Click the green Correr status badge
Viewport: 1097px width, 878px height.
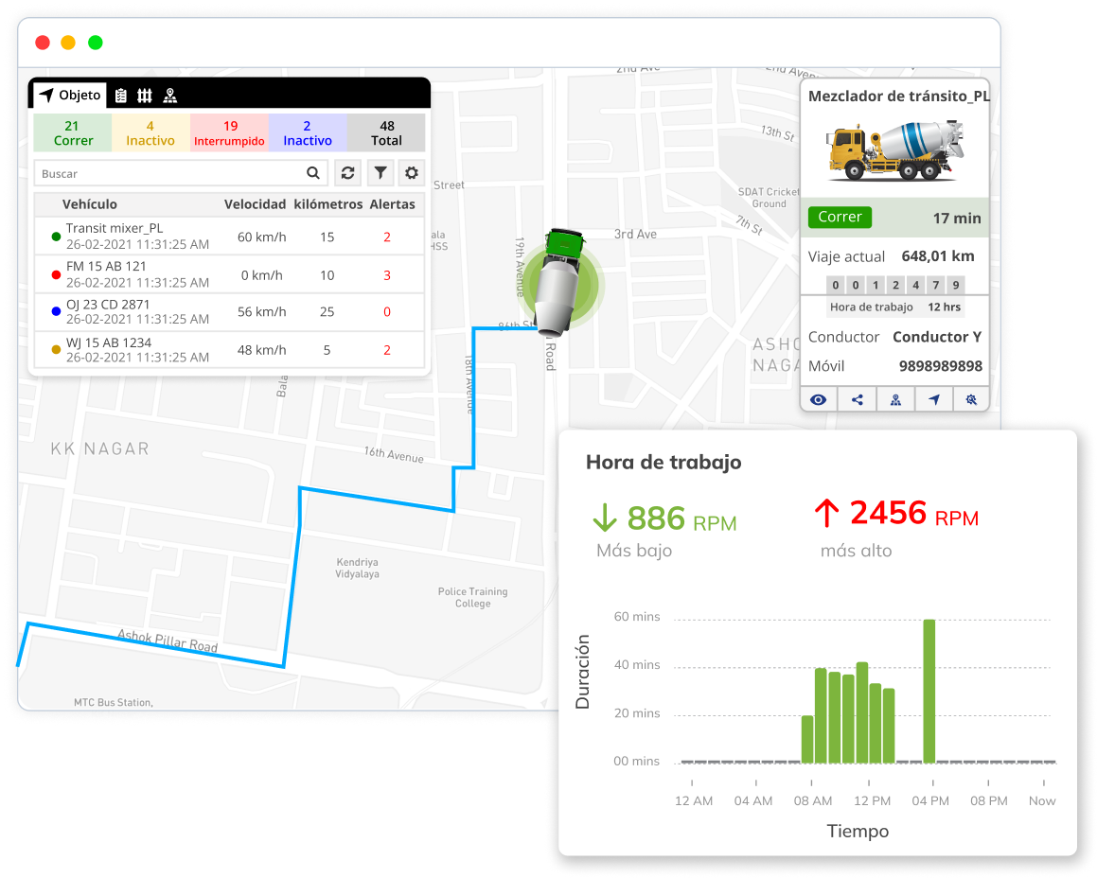click(x=840, y=217)
